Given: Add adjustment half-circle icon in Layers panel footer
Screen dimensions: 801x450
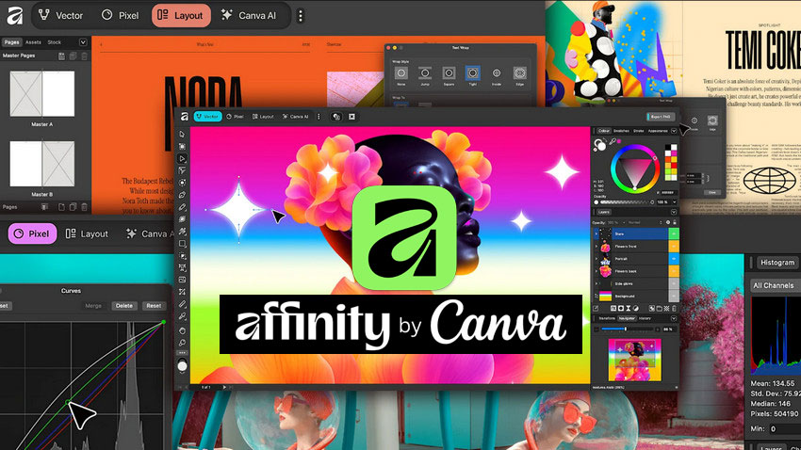Looking at the screenshot, I should 636,308.
